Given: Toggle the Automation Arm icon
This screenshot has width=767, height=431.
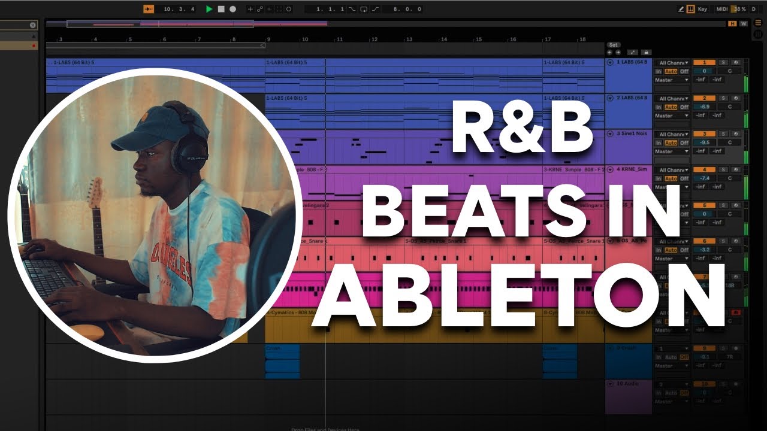Looking at the screenshot, I should click(260, 9).
